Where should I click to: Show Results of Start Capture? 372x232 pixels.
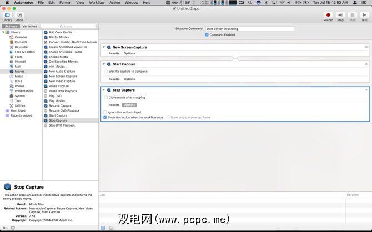[x=114, y=79]
